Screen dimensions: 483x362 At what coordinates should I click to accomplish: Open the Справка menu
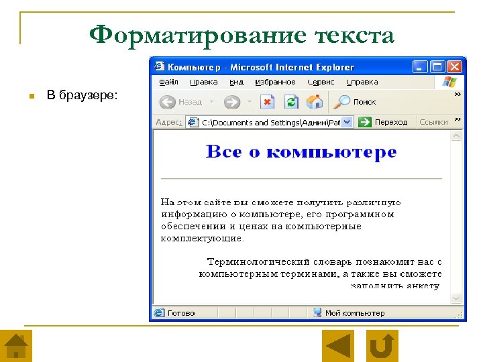click(x=362, y=82)
